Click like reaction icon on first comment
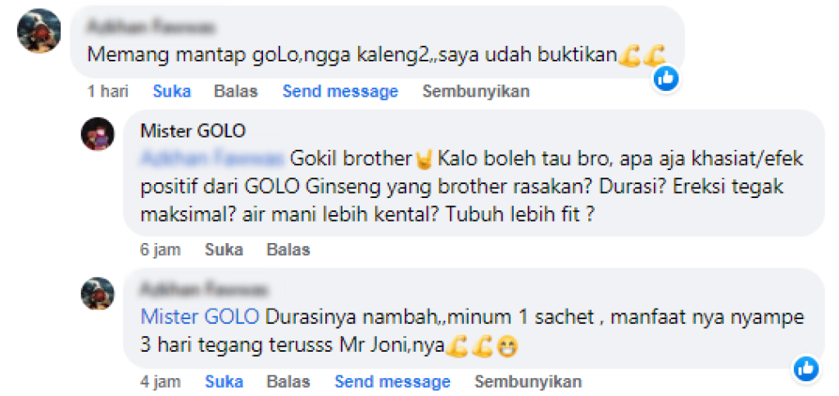839x396 pixels. coord(666,79)
